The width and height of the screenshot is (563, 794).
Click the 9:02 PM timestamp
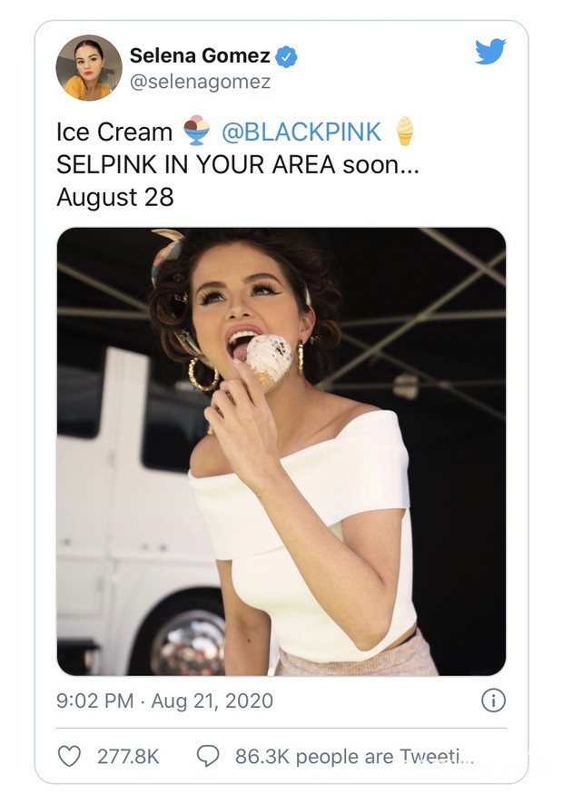pyautogui.click(x=95, y=701)
